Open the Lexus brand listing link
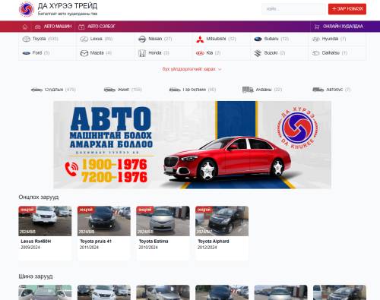The image size is (380, 300). pos(97,39)
